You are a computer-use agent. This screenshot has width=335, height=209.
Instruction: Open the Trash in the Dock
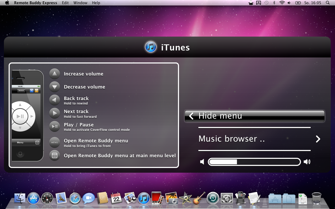(x=316, y=198)
